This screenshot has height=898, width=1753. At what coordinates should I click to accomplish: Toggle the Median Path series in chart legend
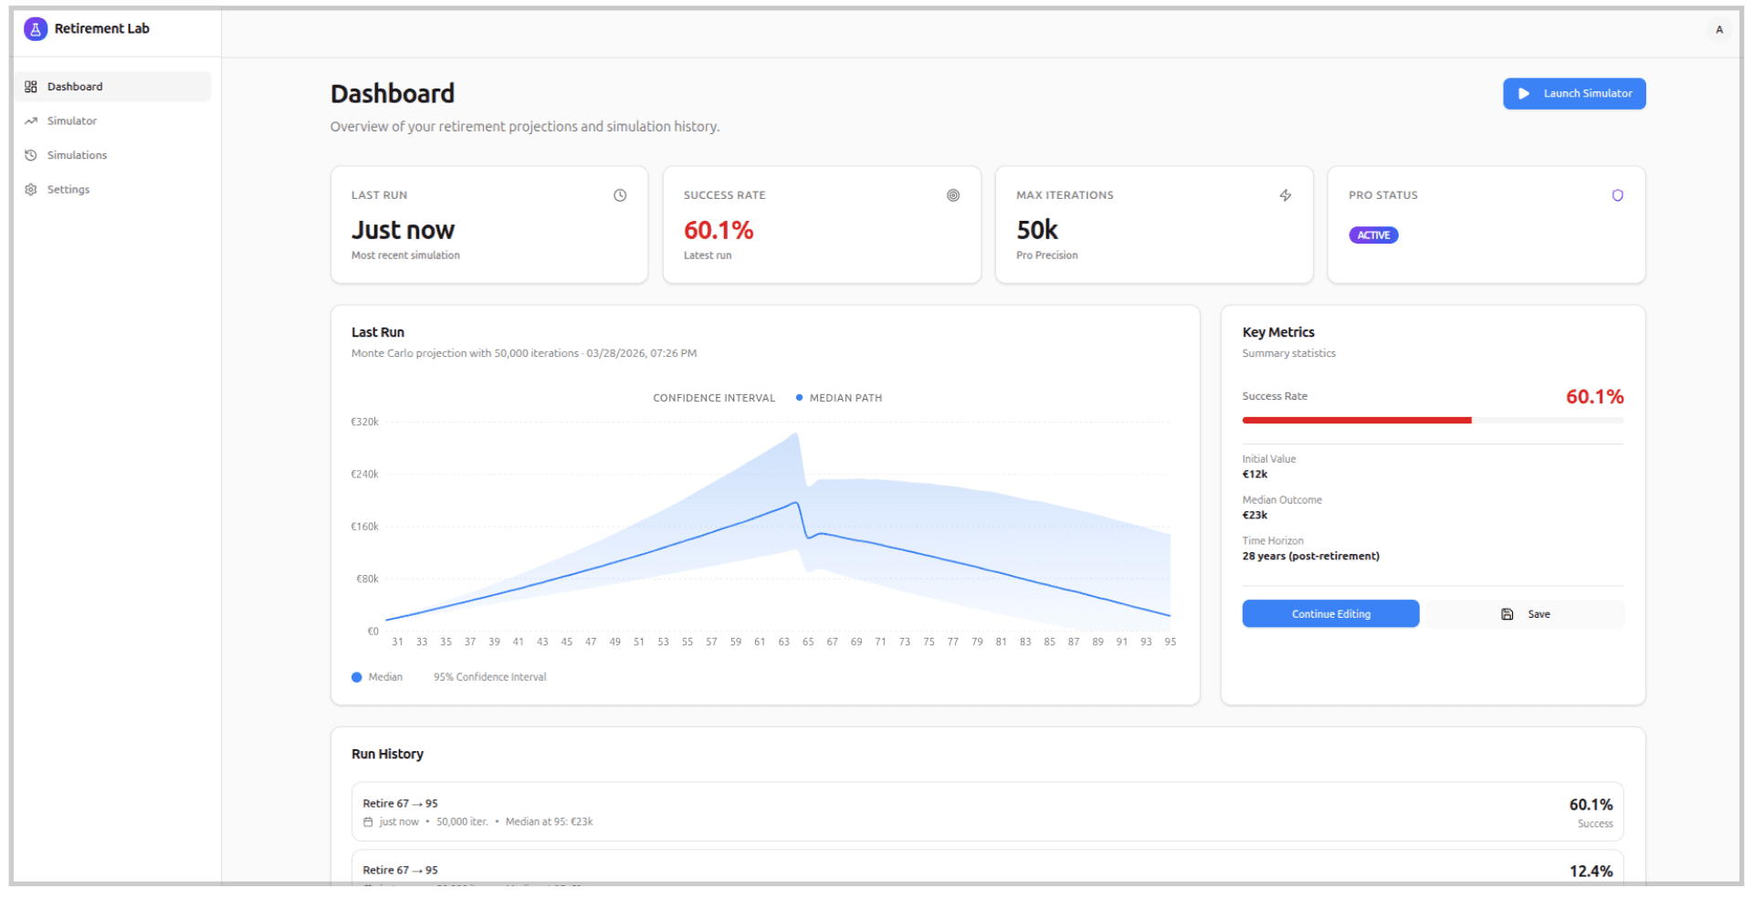838,398
